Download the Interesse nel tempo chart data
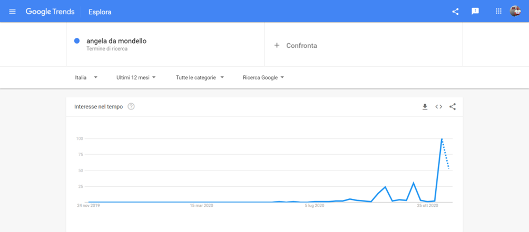This screenshot has width=529, height=232. [425, 107]
